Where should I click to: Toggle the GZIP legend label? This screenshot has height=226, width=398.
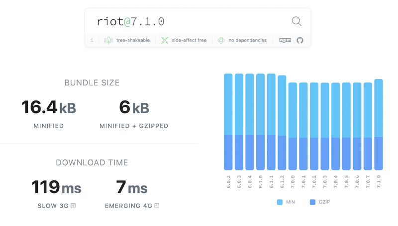click(x=324, y=202)
